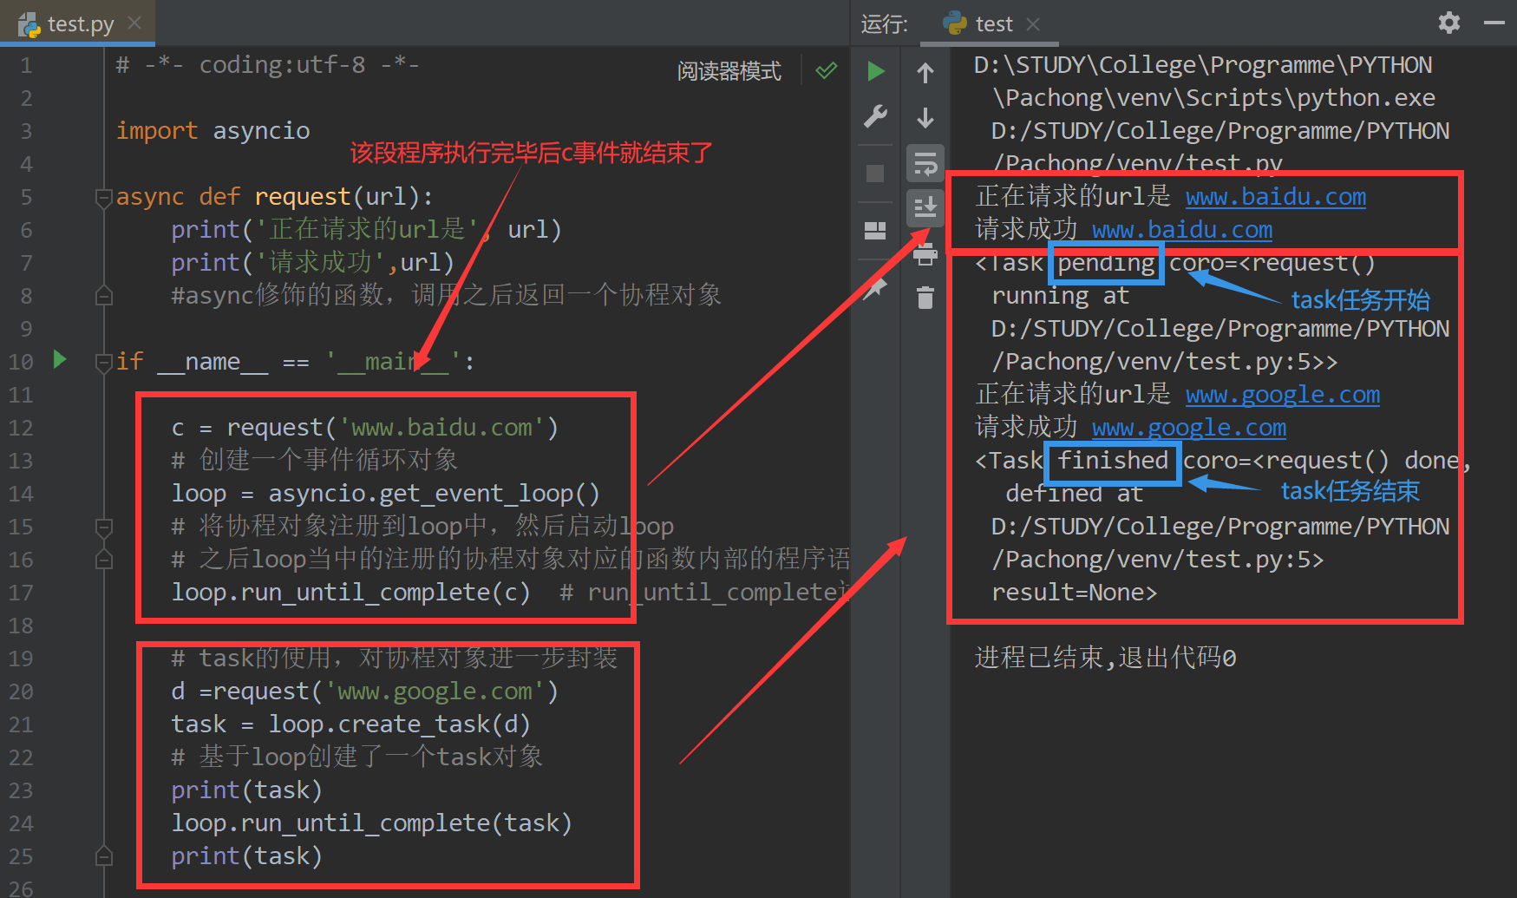The height and width of the screenshot is (898, 1517).
Task: Open www.google.com link after 正在请求的url是
Action: (x=1283, y=395)
